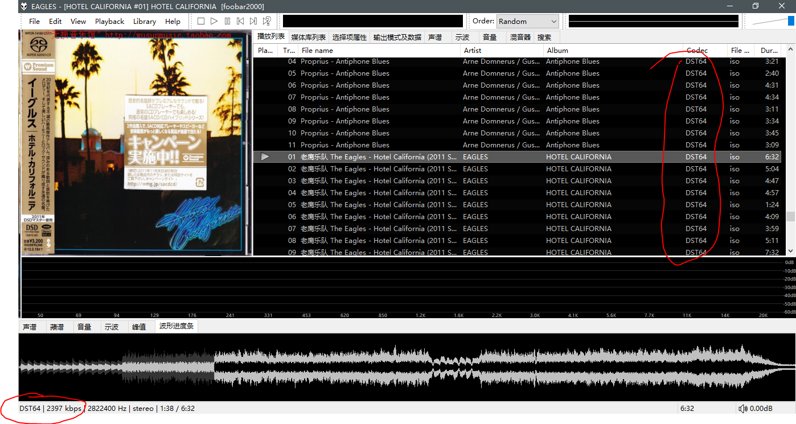The image size is (796, 424).
Task: Sort playlist by the Artist column header
Action: 473,51
